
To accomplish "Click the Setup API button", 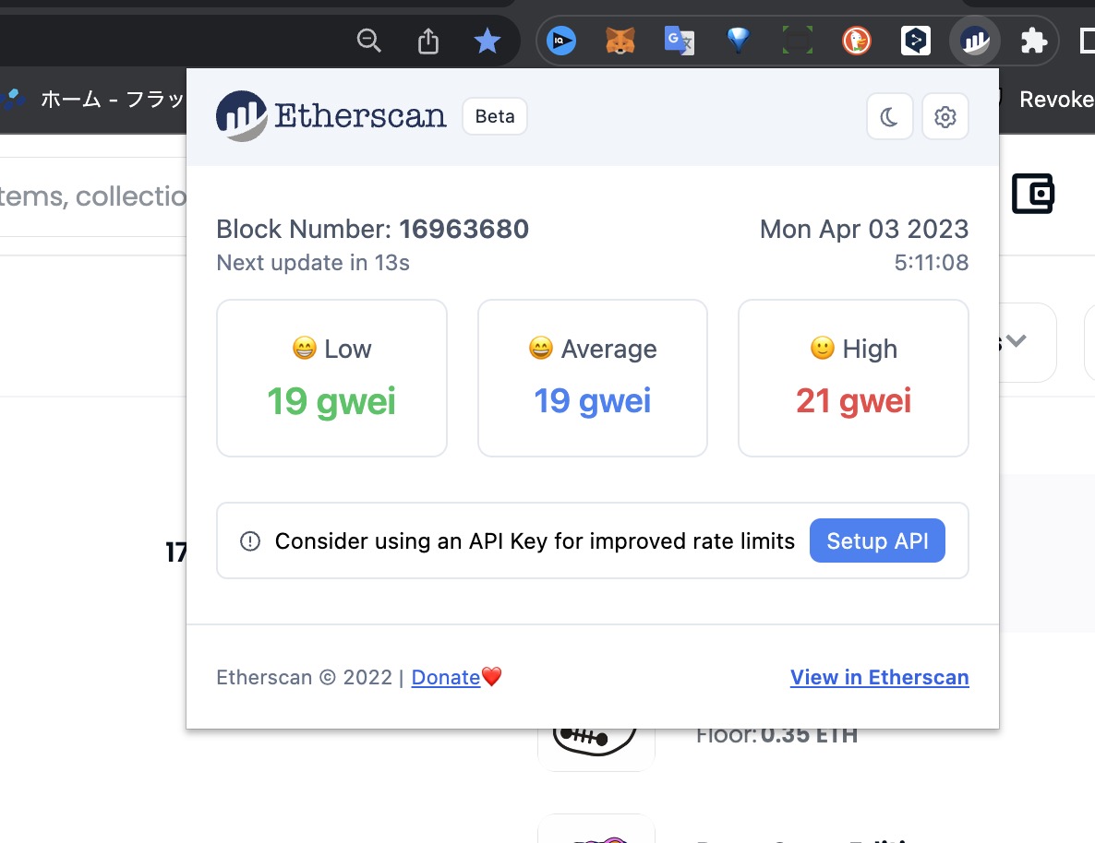I will pos(877,540).
